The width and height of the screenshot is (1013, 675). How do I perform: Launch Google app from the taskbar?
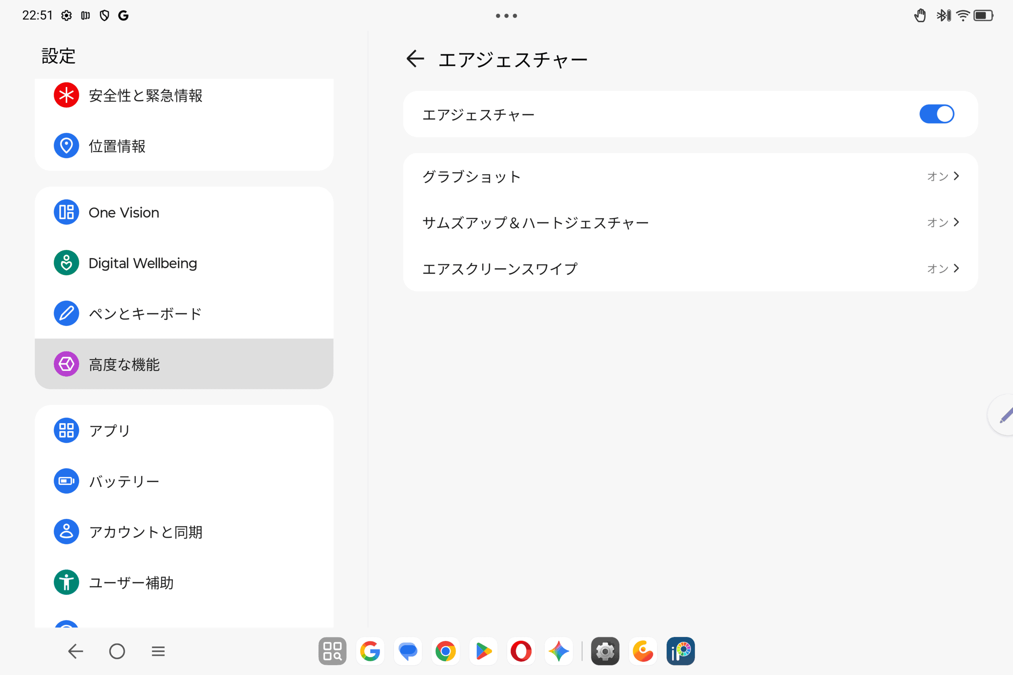tap(370, 651)
